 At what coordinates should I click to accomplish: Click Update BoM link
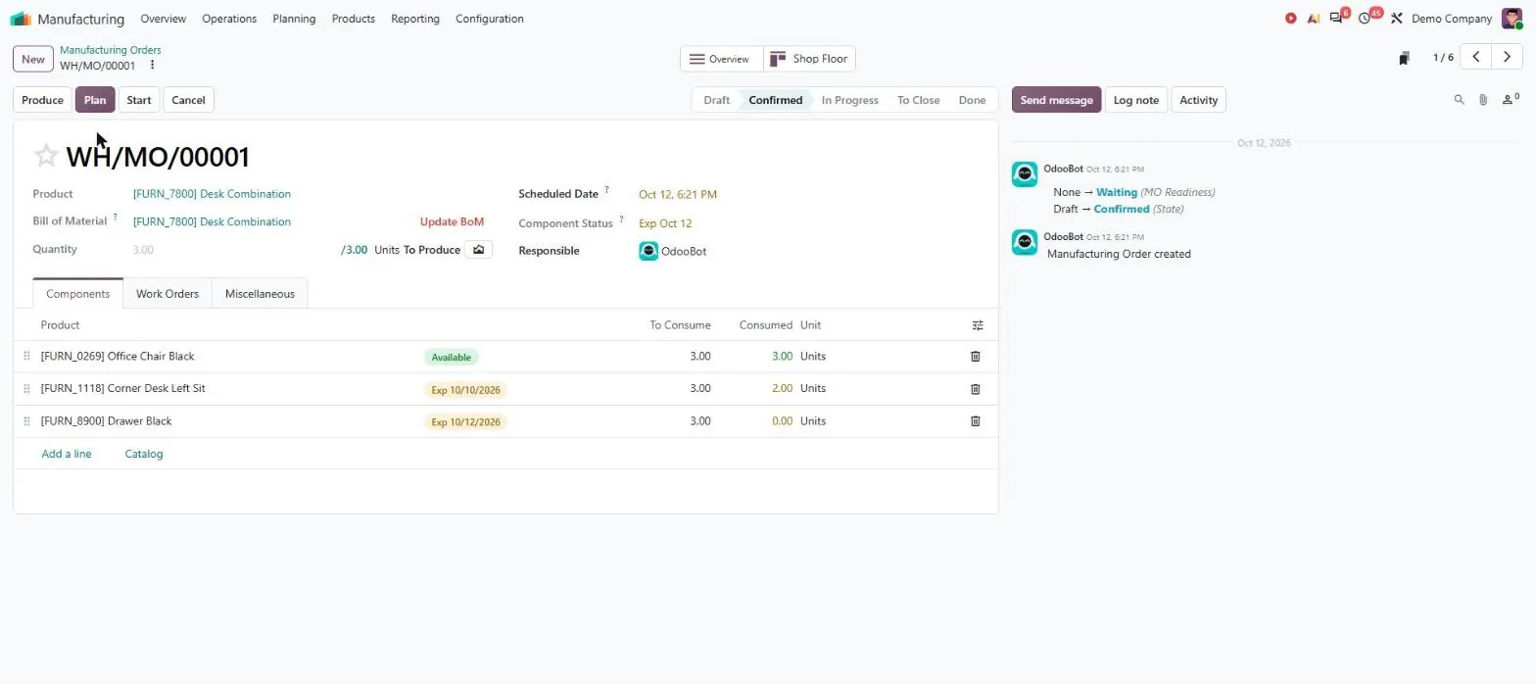(452, 221)
